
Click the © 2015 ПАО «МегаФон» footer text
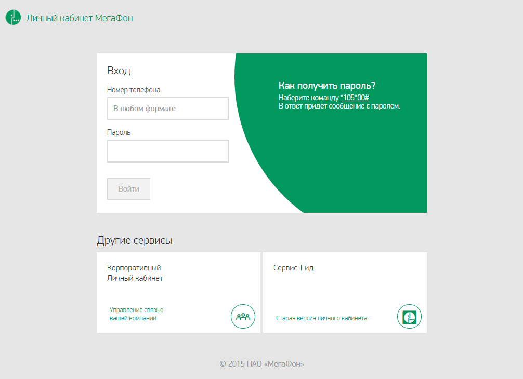262,363
